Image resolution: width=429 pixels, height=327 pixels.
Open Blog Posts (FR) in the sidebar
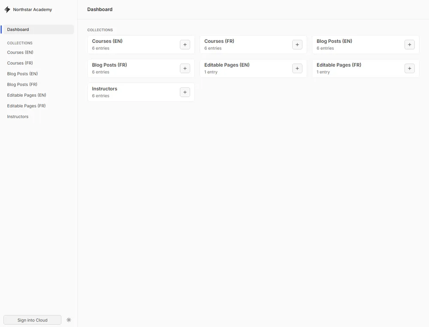pyautogui.click(x=38, y=84)
